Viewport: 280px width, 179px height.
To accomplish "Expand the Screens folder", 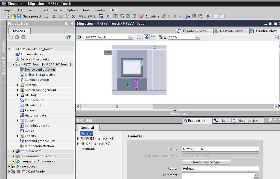I will 17,85.
